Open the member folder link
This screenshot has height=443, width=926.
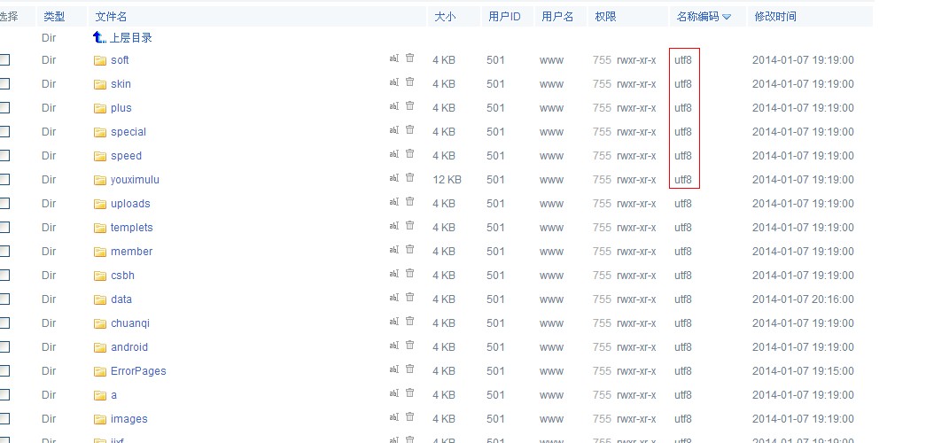pos(131,252)
